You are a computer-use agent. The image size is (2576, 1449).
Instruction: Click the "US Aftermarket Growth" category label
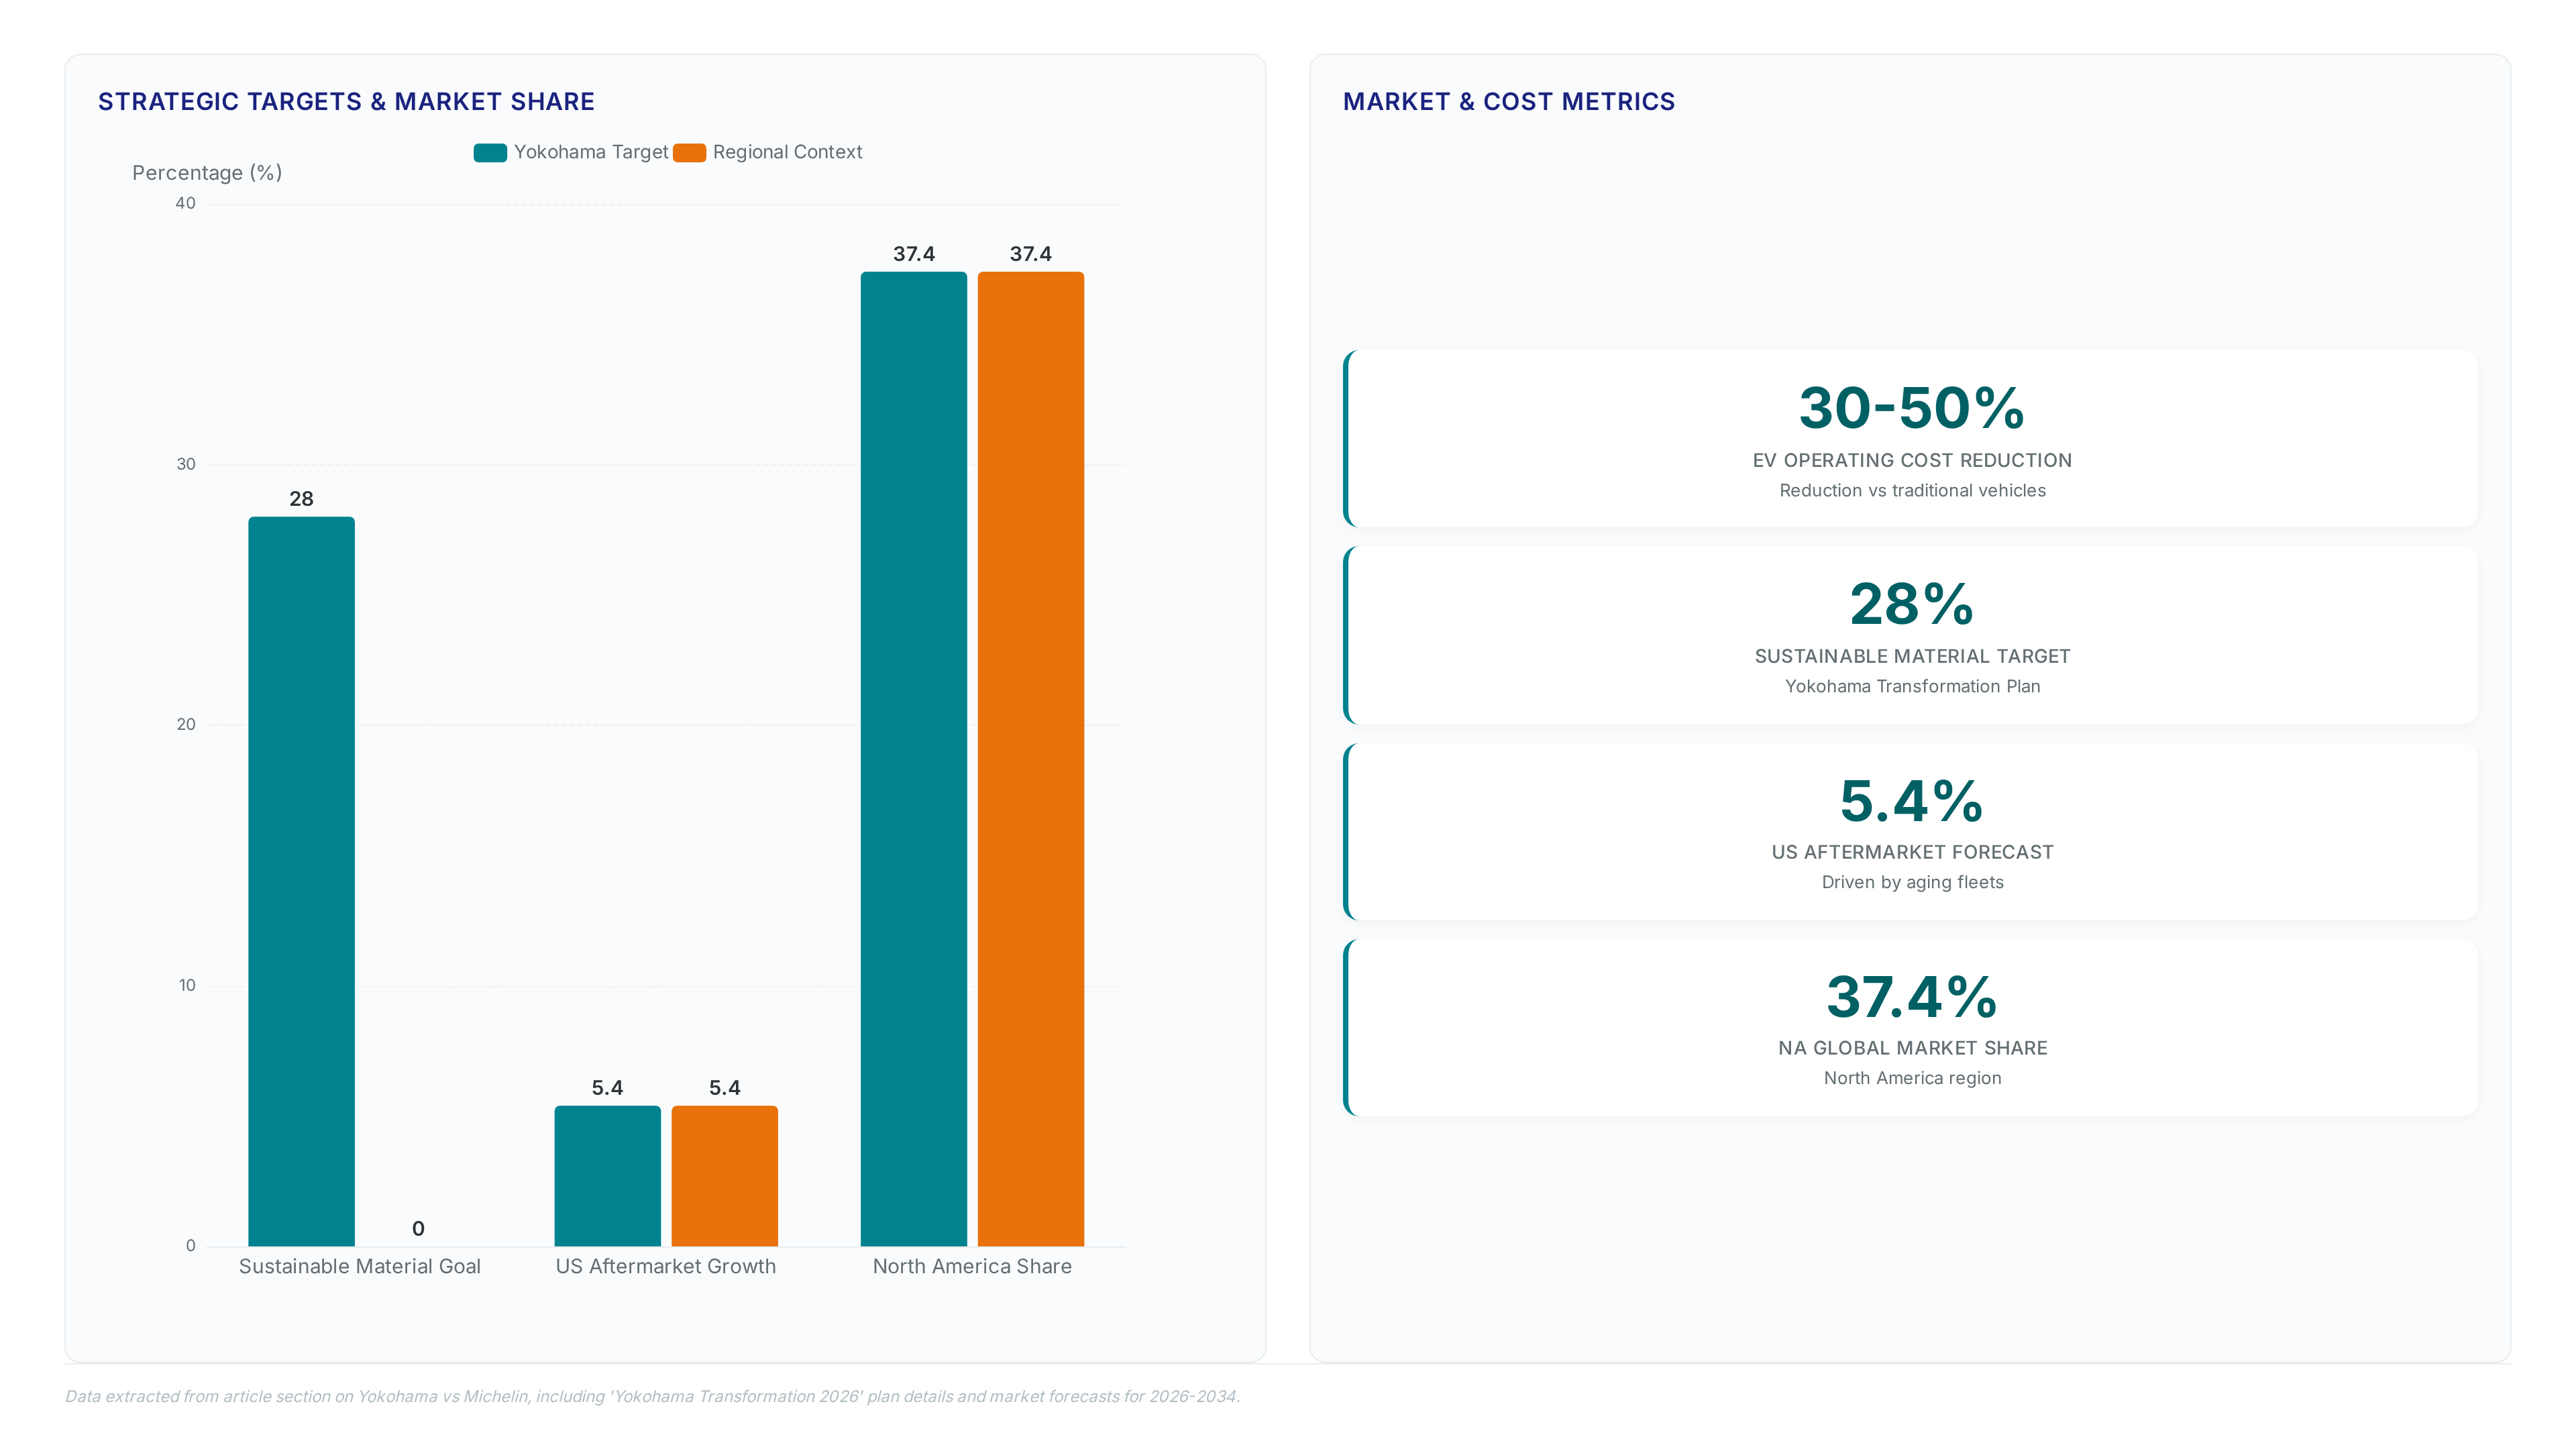[x=666, y=1267]
